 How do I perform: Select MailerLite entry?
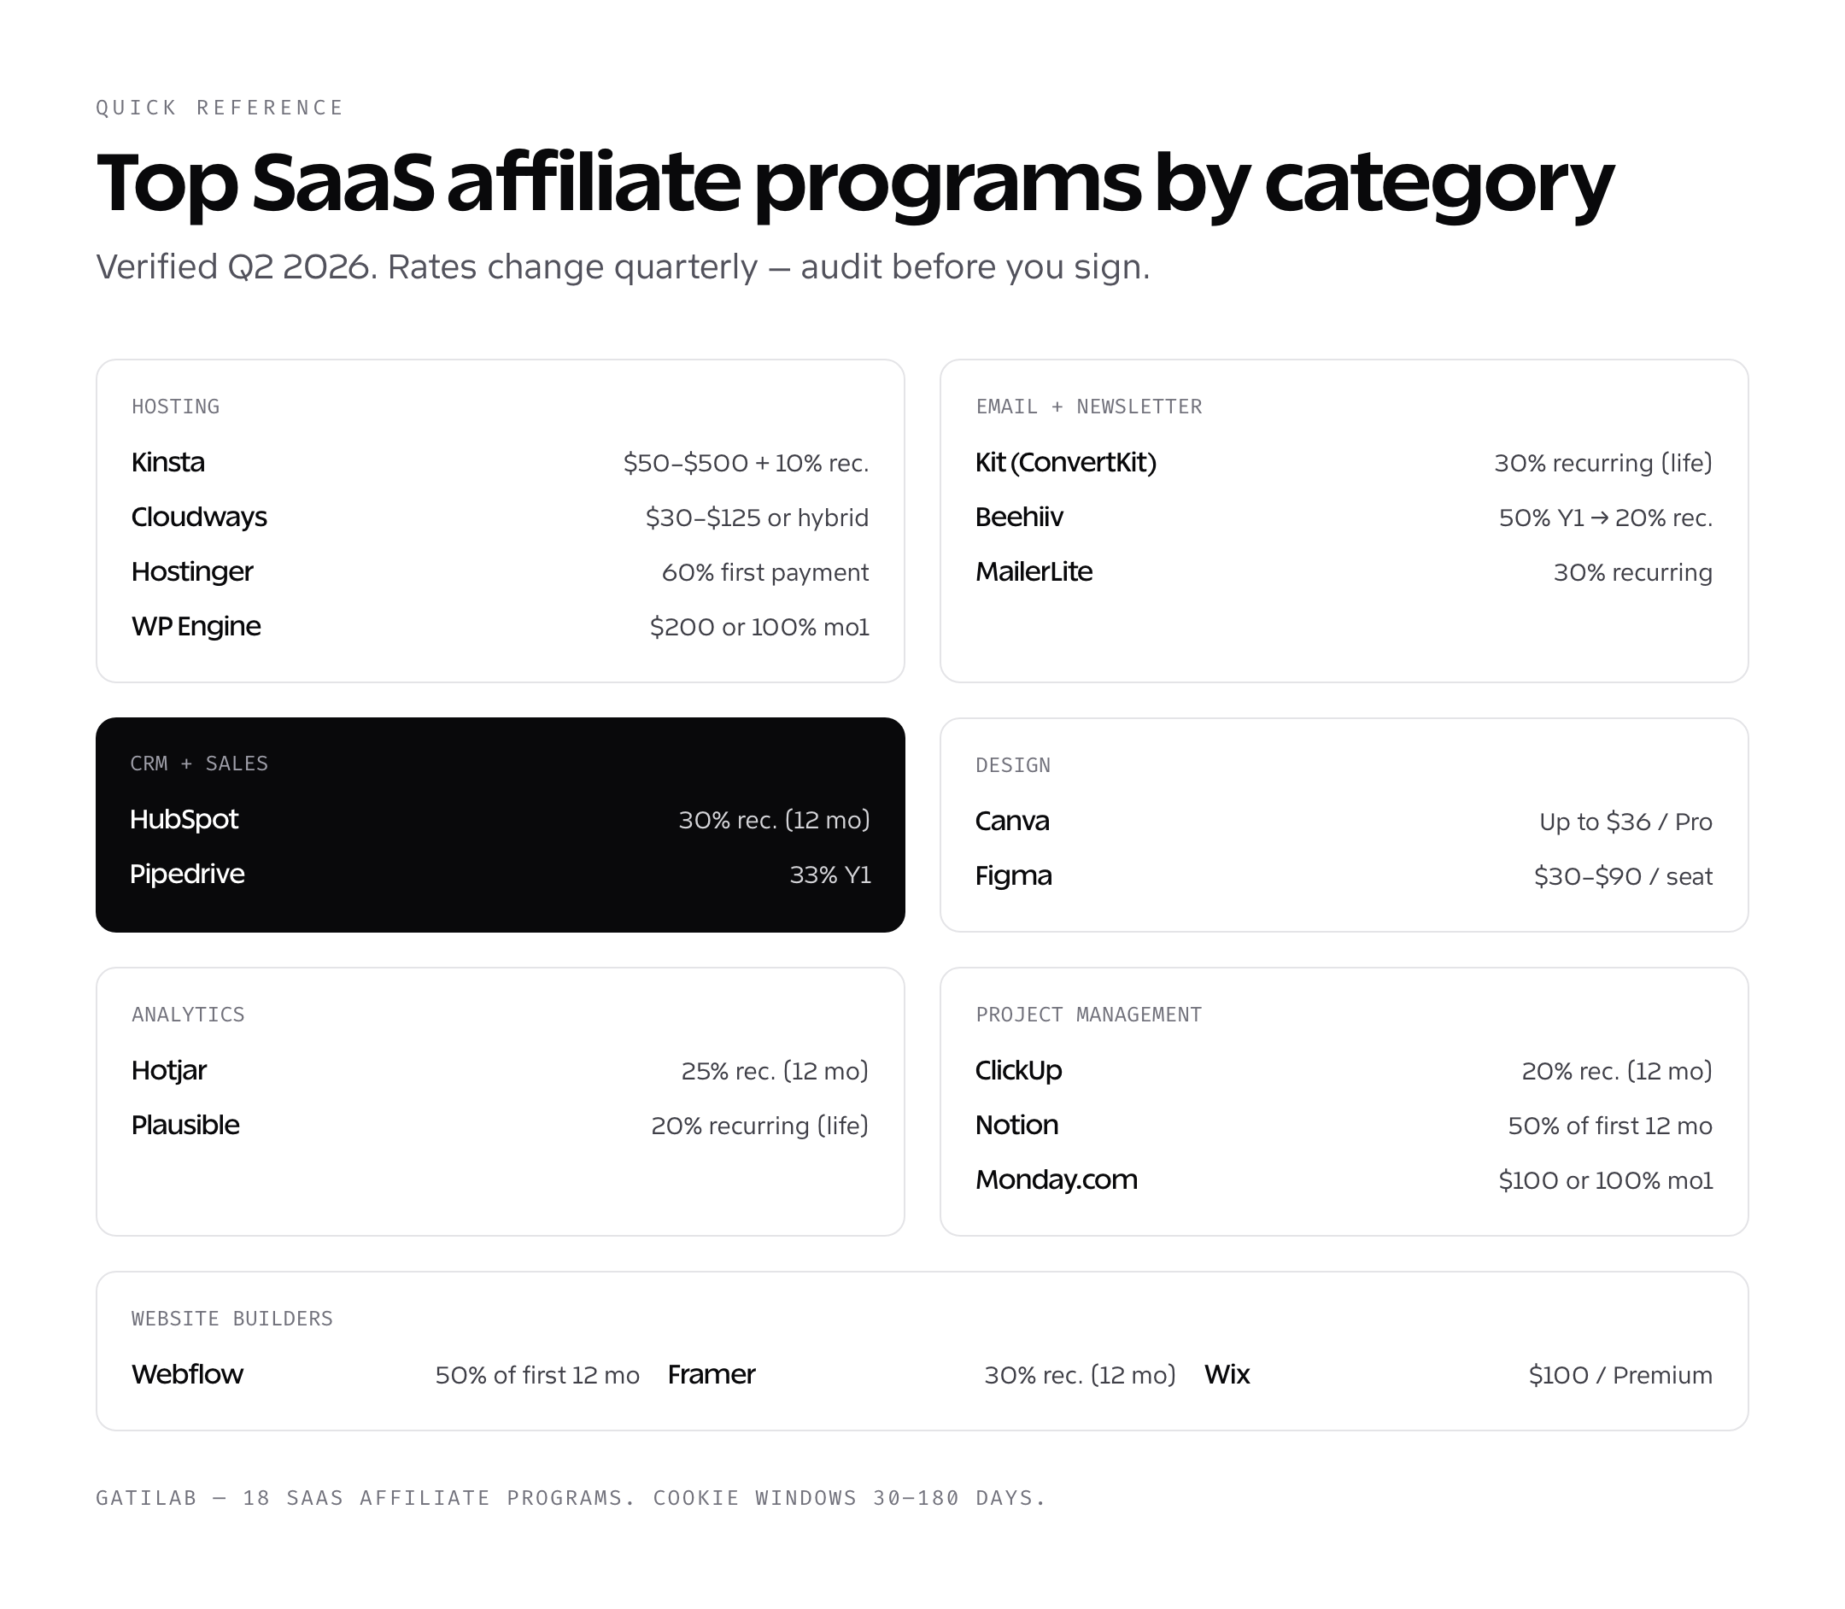(x=1034, y=572)
